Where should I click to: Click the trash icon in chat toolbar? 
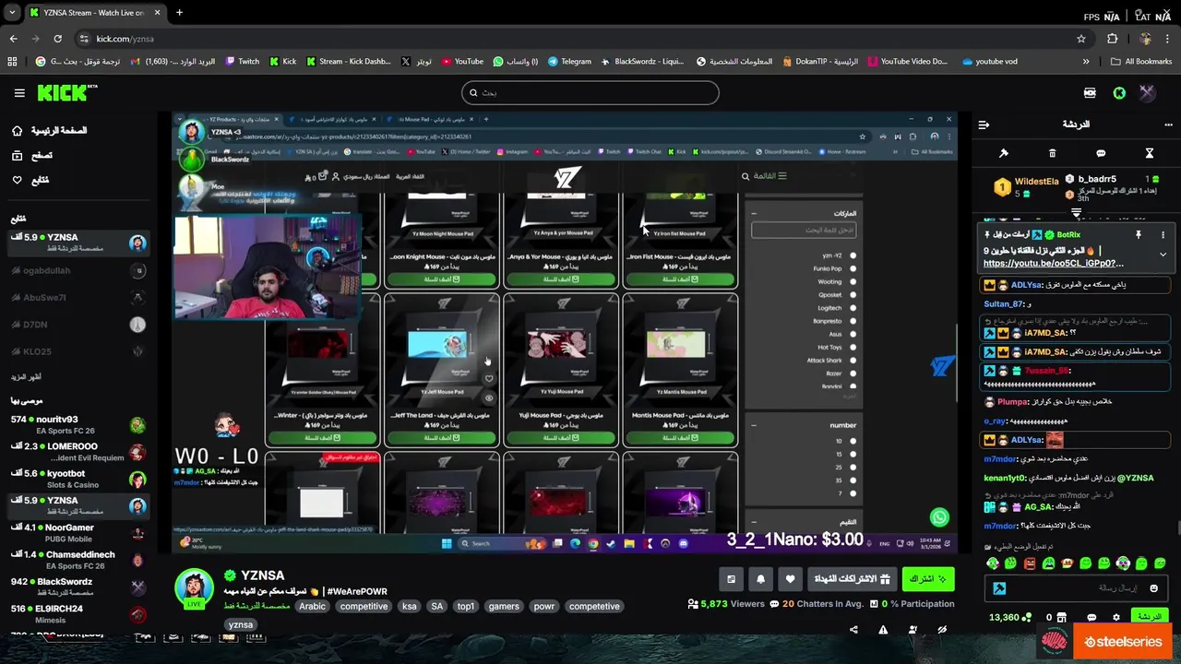1052,153
